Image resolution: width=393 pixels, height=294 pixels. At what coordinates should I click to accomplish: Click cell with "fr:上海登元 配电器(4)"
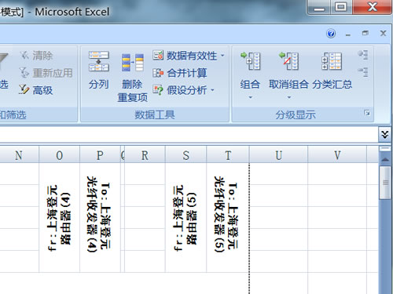pos(60,218)
